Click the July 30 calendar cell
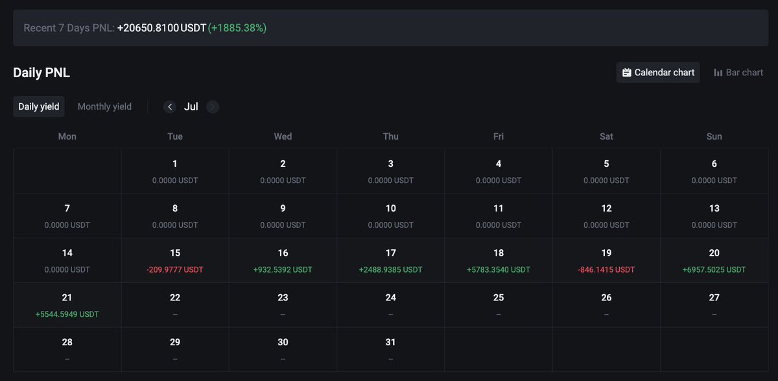Viewport: 778px width, 381px height. pyautogui.click(x=283, y=349)
